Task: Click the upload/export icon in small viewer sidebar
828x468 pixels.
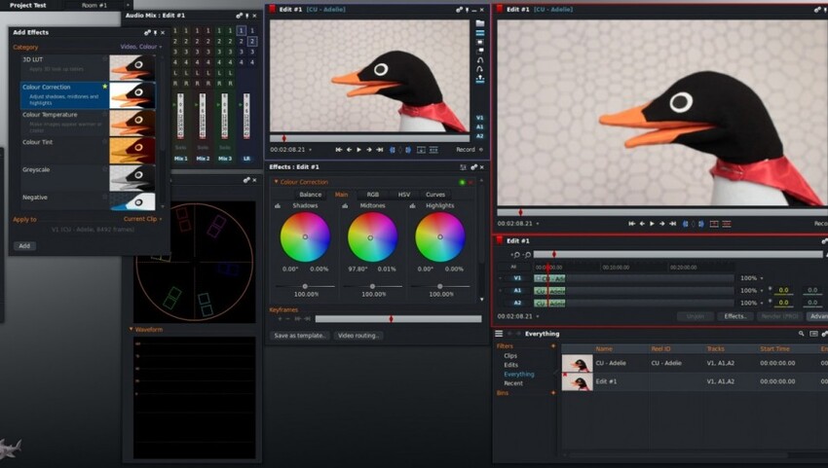Action: pos(480,79)
